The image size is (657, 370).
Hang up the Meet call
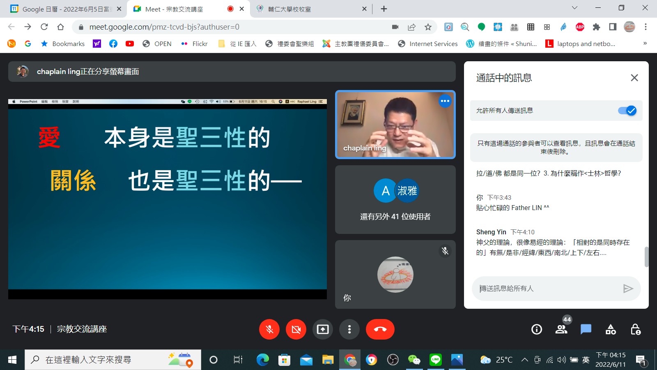click(x=380, y=329)
